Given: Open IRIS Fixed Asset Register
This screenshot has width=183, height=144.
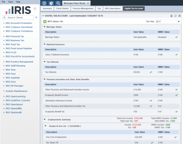Looking at the screenshot, I should (x=19, y=48).
